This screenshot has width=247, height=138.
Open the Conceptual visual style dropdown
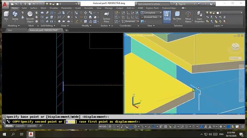(151, 13)
